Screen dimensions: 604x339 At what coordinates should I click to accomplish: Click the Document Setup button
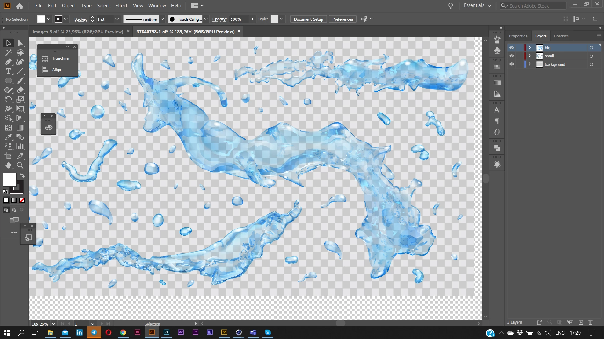[x=308, y=19]
